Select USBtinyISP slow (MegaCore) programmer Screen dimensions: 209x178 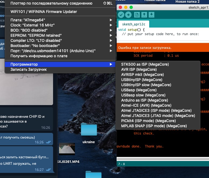coord(158,85)
